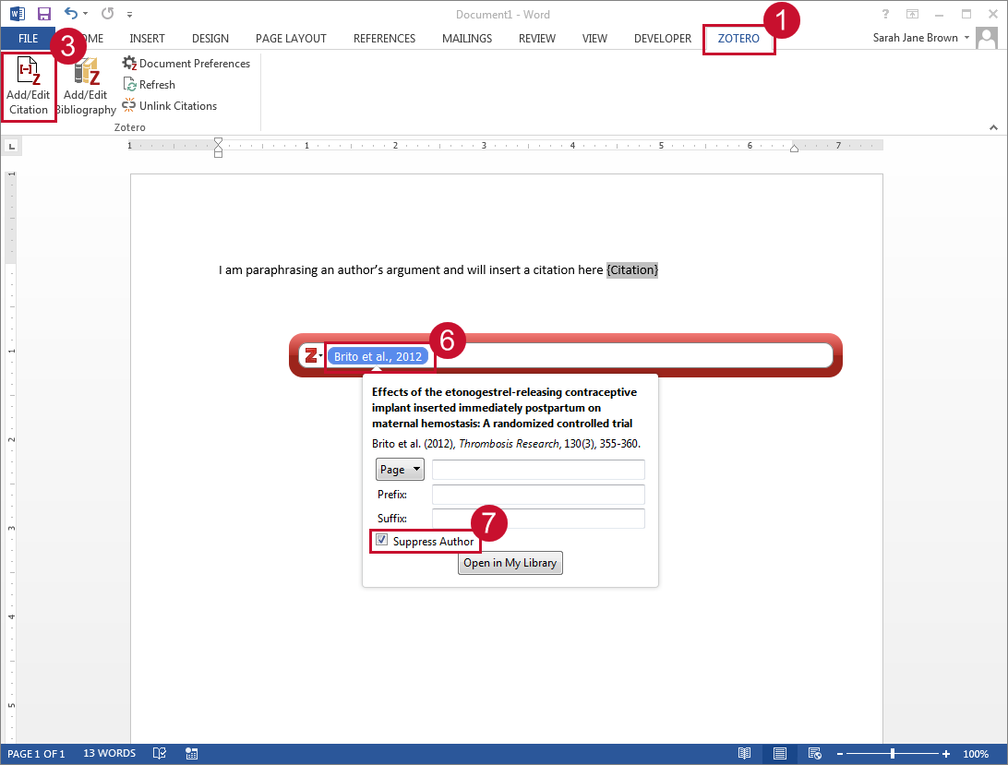Click the Thrombosis Research reference line
The height and width of the screenshot is (765, 1008).
pos(506,444)
